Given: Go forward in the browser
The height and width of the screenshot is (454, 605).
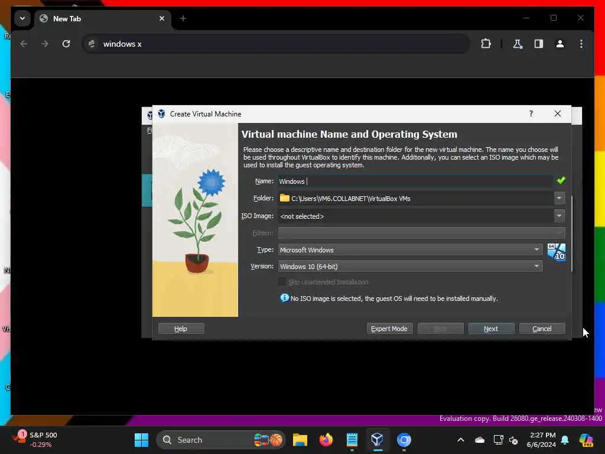Looking at the screenshot, I should click(45, 44).
